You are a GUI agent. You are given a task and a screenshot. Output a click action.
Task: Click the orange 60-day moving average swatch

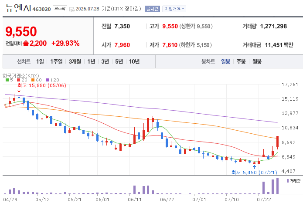33,80
